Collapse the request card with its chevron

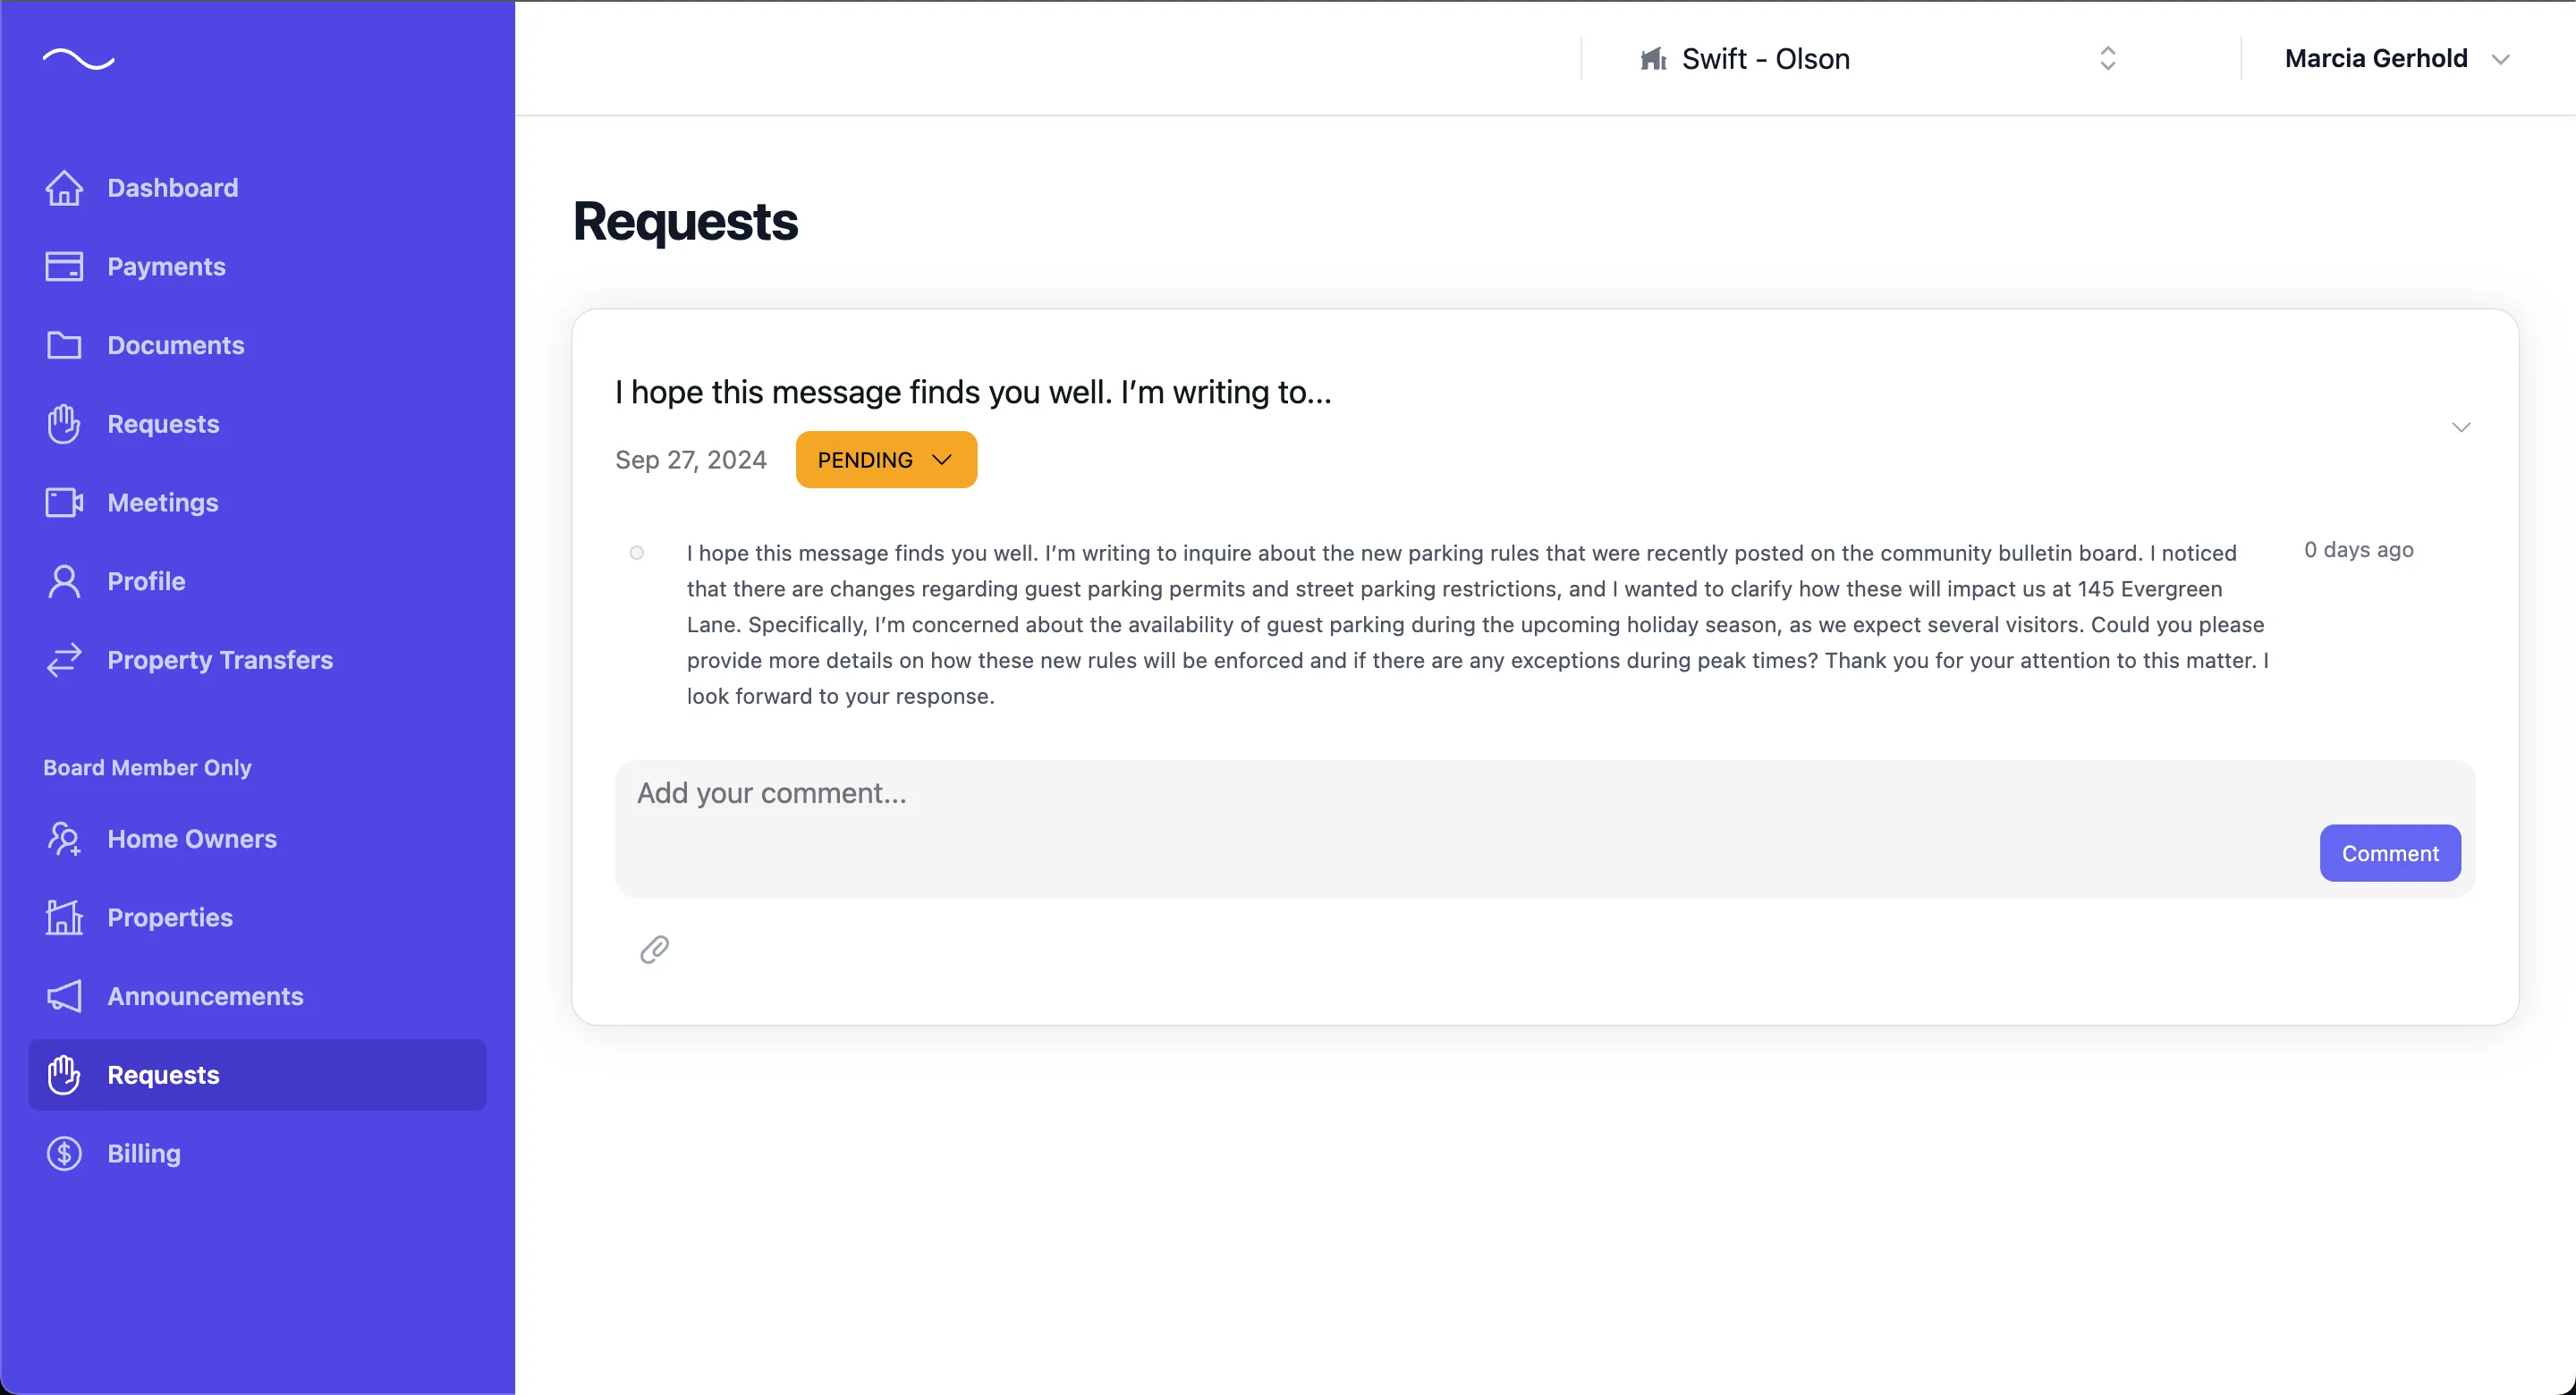[x=2462, y=427]
